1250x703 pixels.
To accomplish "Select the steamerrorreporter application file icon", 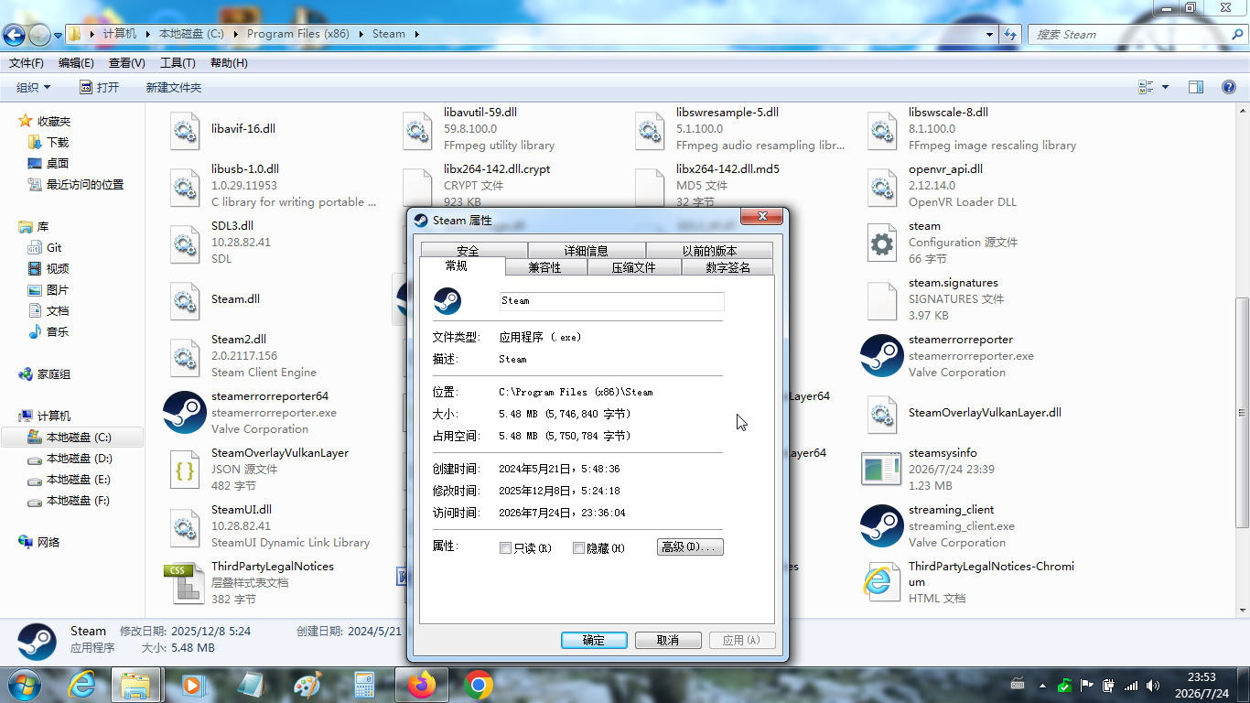I will (881, 356).
